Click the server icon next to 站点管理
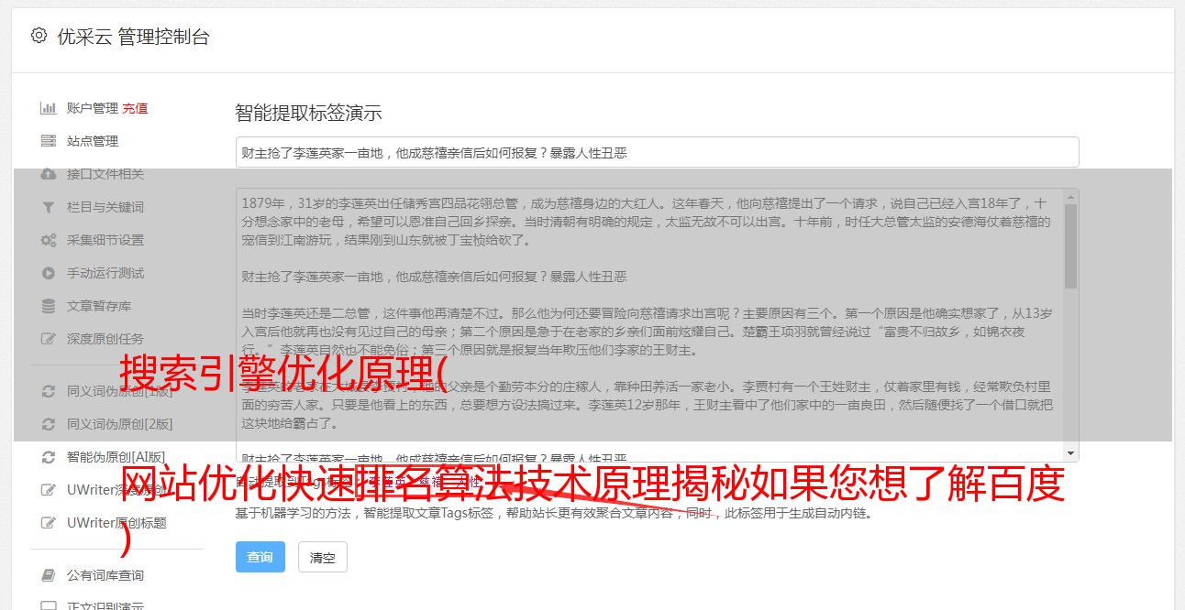This screenshot has width=1185, height=610. tap(48, 141)
